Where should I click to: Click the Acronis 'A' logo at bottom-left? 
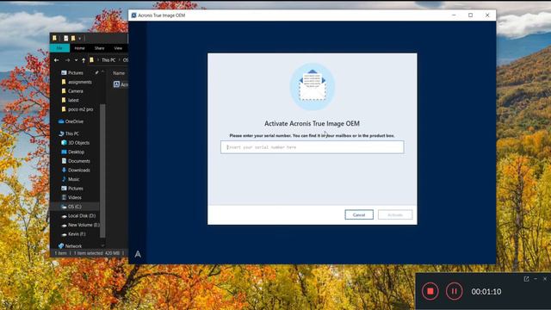tap(138, 254)
